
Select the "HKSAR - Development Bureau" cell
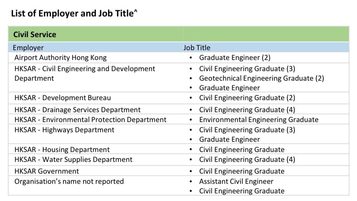point(62,98)
